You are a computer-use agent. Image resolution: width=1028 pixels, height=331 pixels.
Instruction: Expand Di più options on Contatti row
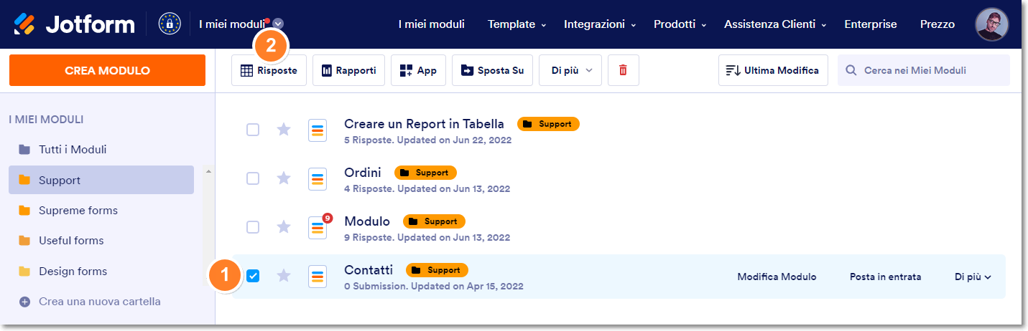[973, 277]
